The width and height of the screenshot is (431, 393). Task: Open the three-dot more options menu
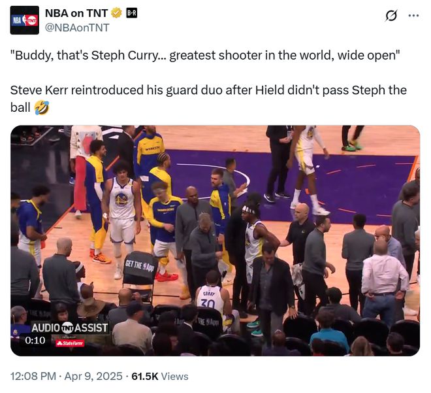click(413, 16)
